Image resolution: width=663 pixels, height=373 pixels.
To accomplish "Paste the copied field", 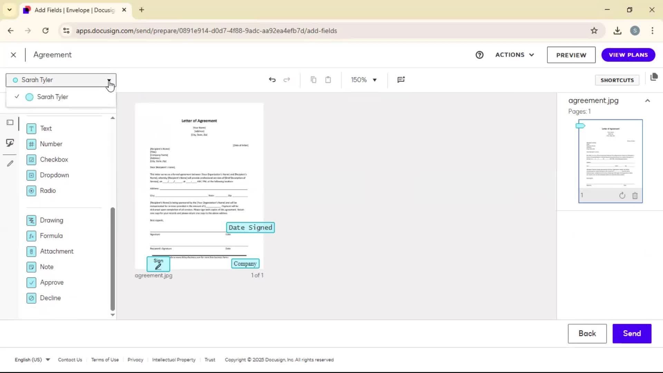I will tap(328, 80).
